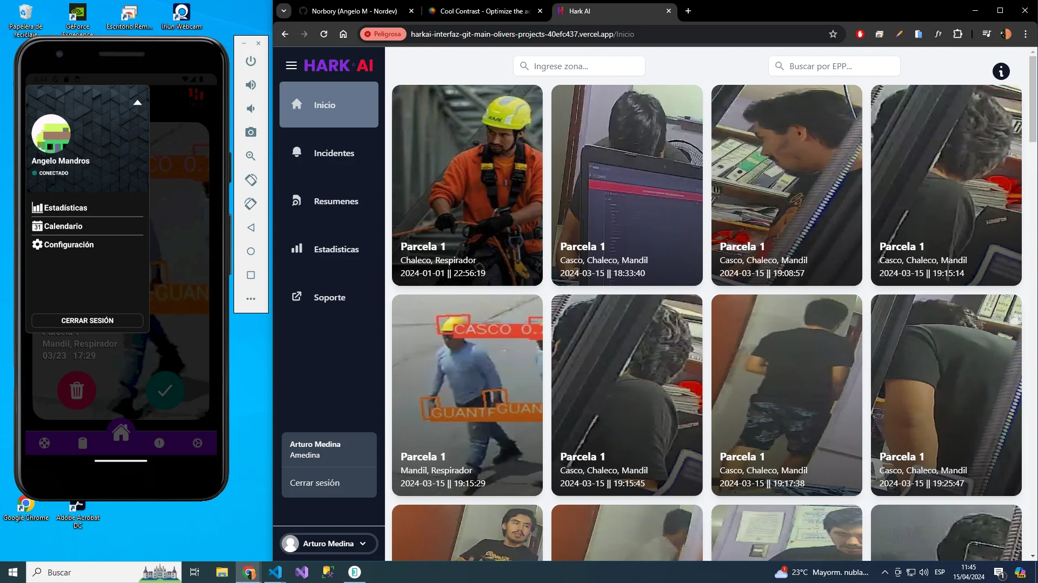Viewport: 1038px width, 583px height.
Task: Switch to the Cool Contrast tab
Action: pyautogui.click(x=484, y=11)
